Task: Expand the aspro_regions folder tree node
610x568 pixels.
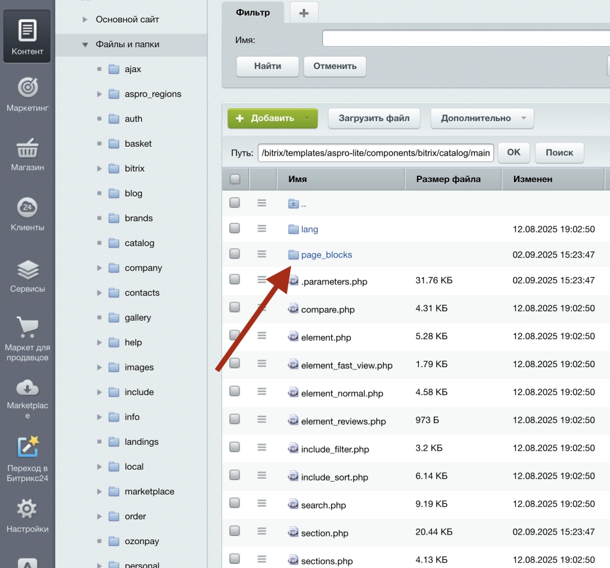Action: (x=99, y=94)
